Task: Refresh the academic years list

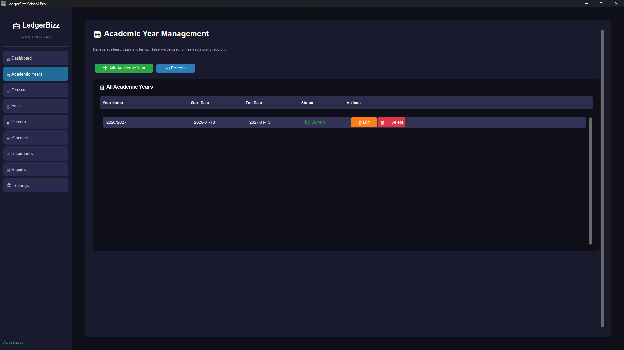Action: pos(176,68)
